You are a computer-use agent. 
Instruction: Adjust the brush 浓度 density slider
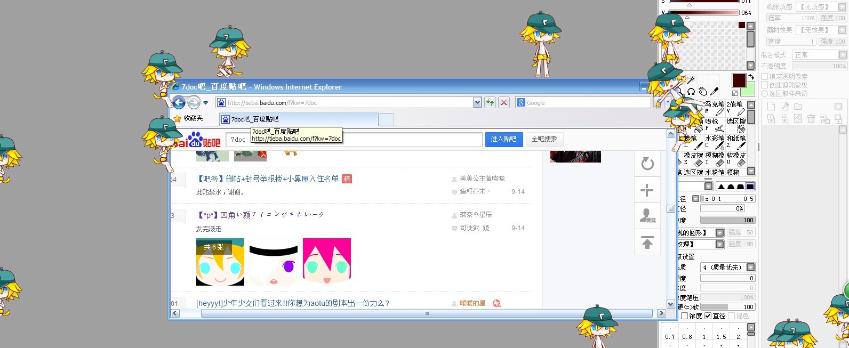point(728,220)
